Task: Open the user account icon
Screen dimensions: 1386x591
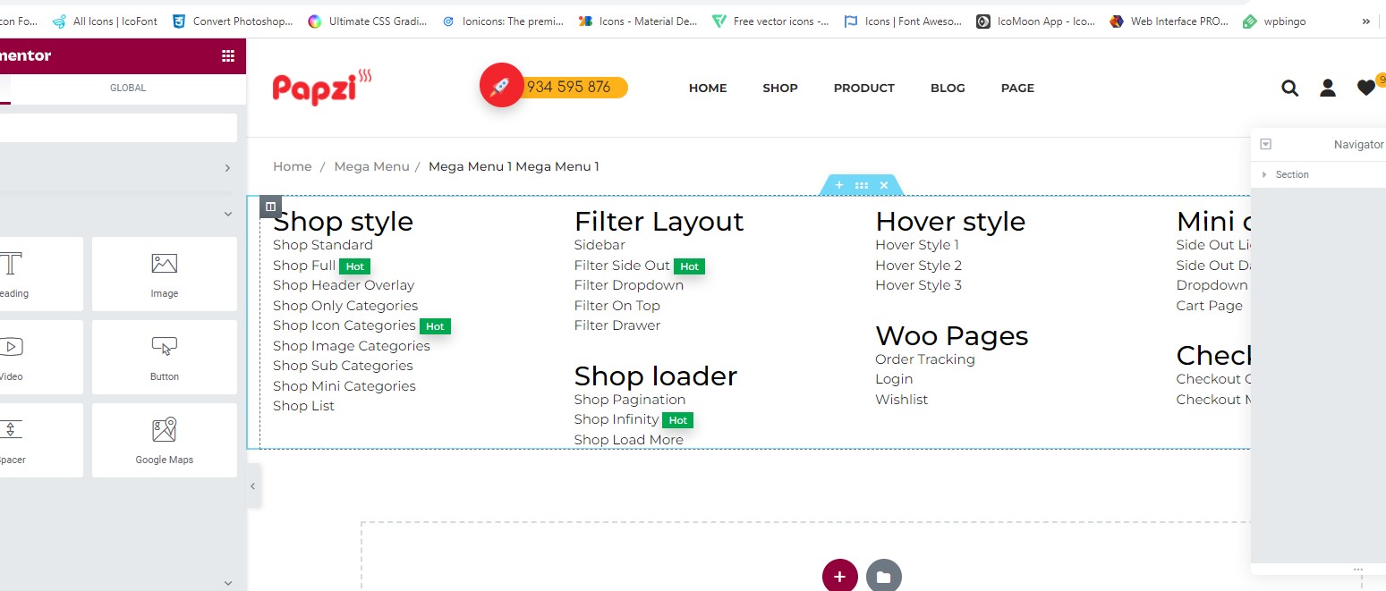Action: [1328, 88]
